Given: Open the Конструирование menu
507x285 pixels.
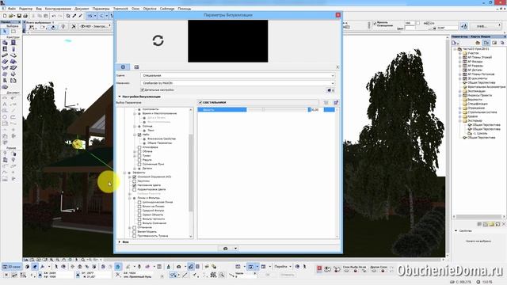Looking at the screenshot, I should (x=58, y=9).
